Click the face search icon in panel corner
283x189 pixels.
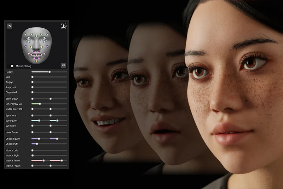(64, 26)
